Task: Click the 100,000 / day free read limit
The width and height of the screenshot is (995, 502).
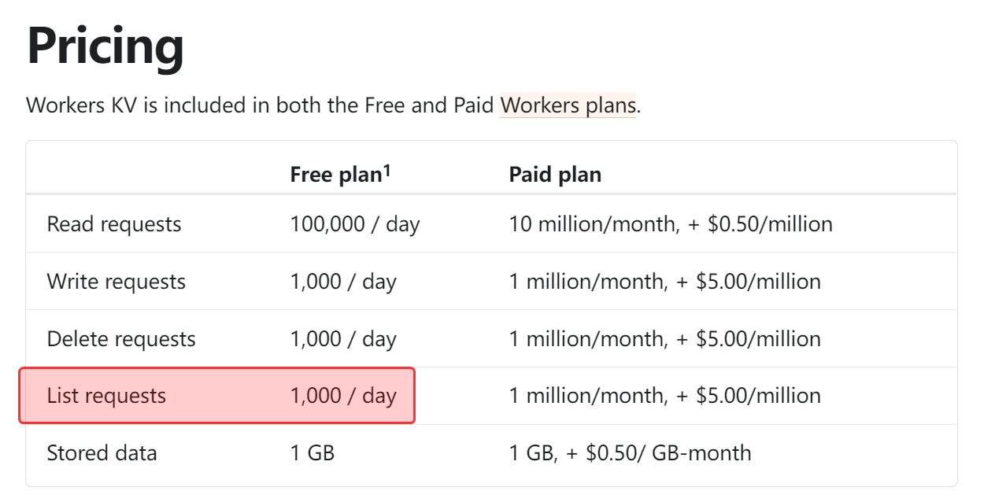Action: pos(355,224)
